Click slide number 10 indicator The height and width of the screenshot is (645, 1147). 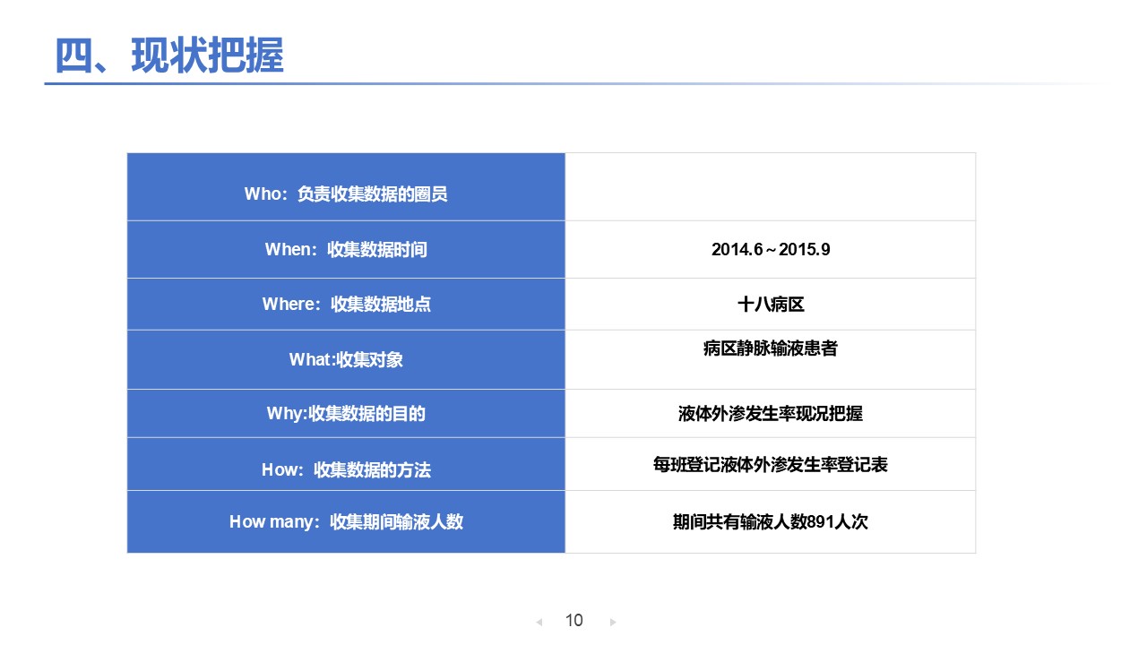[574, 620]
